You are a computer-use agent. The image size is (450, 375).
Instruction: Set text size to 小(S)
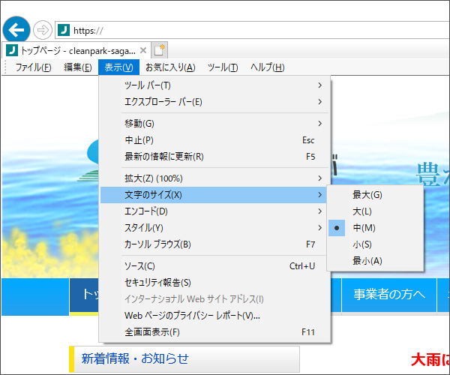(376, 244)
